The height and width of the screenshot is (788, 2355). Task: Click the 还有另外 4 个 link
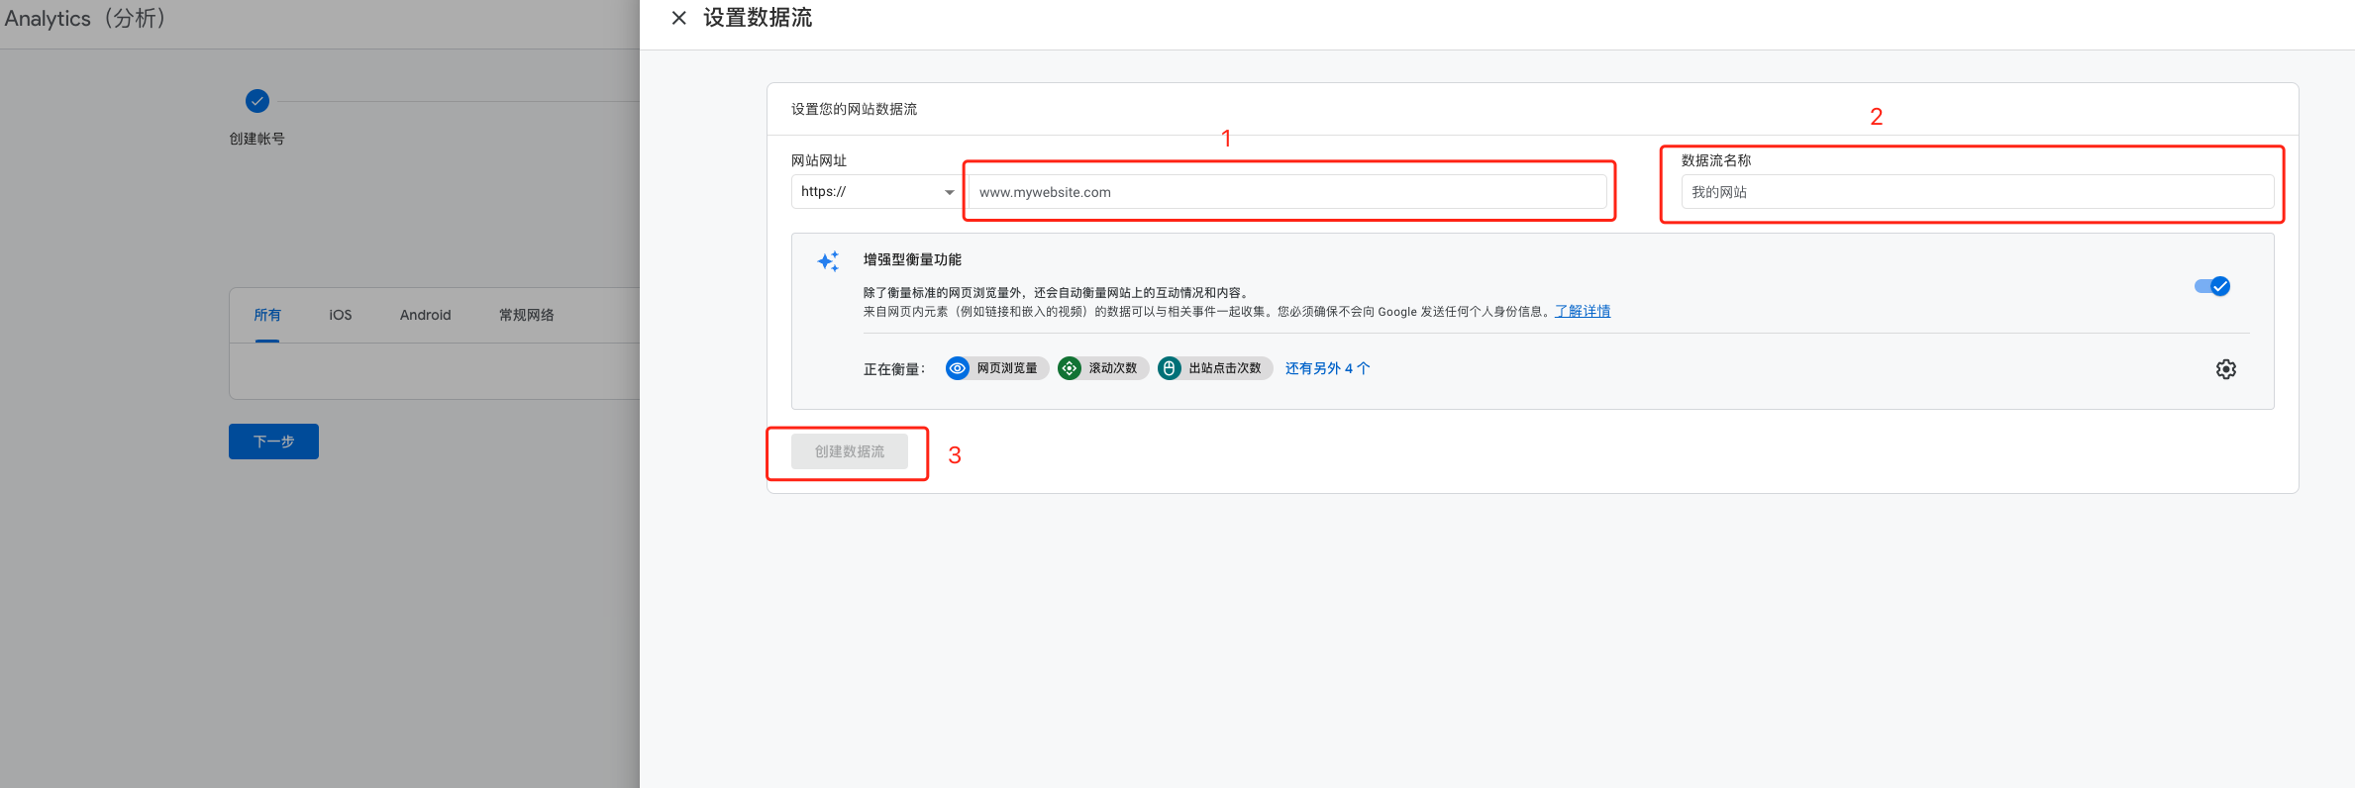click(1327, 368)
